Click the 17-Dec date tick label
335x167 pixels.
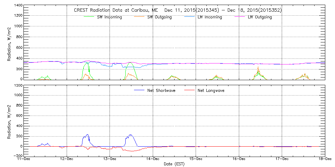pyautogui.click(x=282, y=159)
